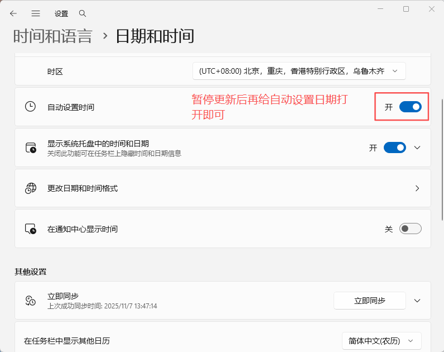Expand the 显示系统托盘中的时间和日期 section chevron
444x352 pixels.
tap(417, 148)
